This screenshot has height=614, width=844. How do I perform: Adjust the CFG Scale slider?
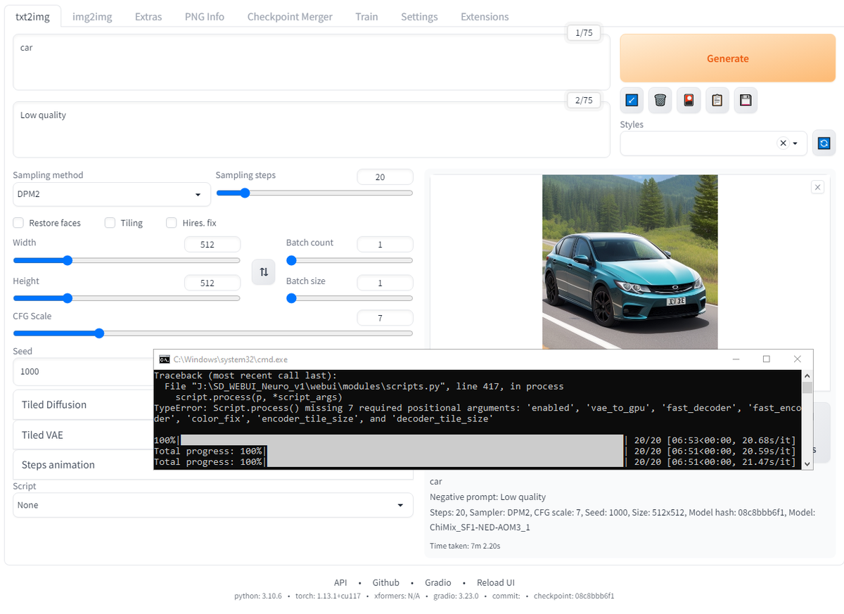point(213,333)
